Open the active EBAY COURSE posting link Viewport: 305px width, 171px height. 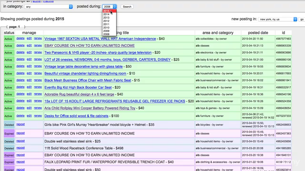tap(90, 46)
